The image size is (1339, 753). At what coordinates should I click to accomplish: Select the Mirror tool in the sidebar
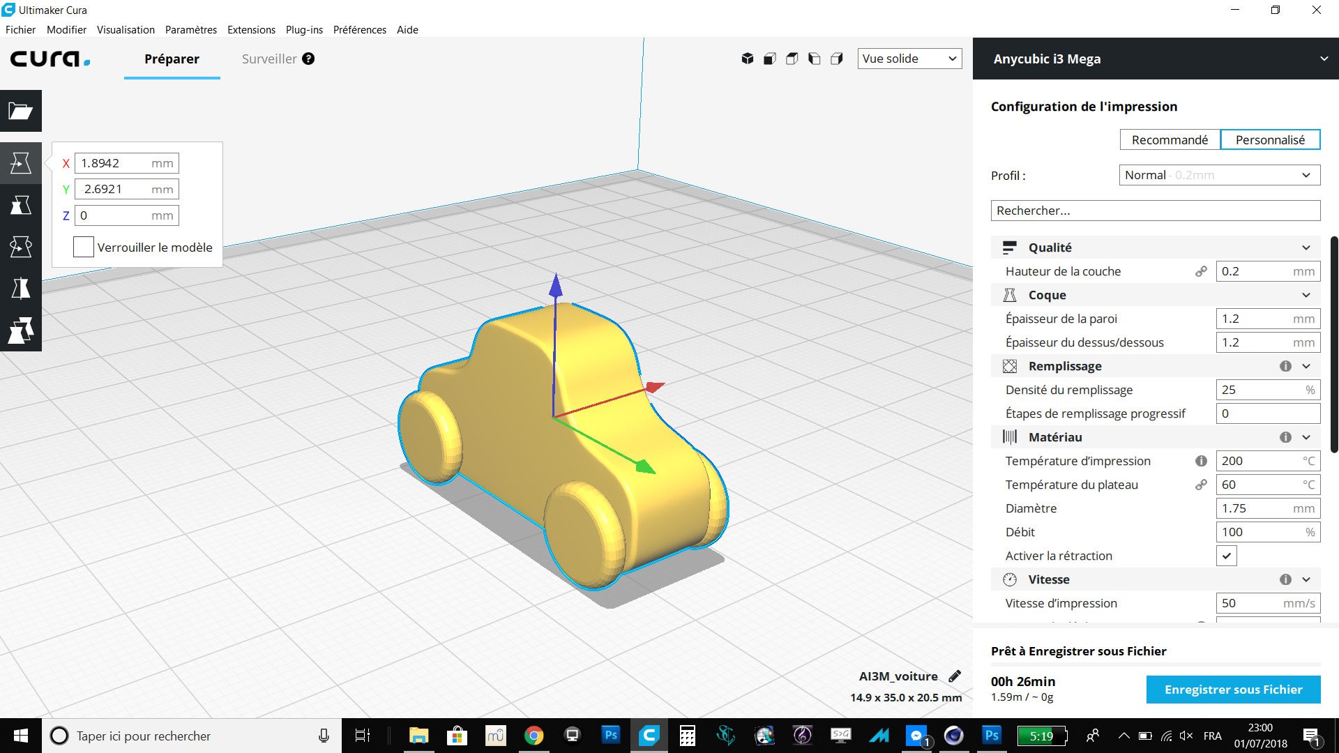point(21,289)
